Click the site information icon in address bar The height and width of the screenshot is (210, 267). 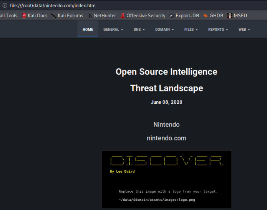(5, 5)
